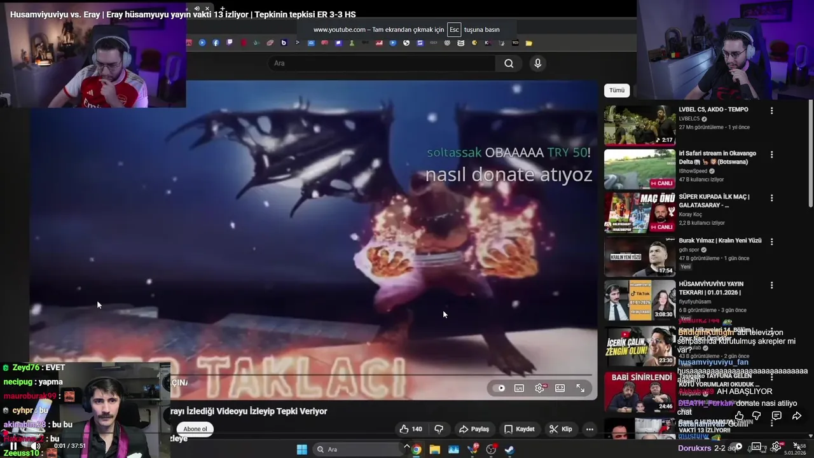The height and width of the screenshot is (458, 814).
Task: Mute the outer video volume
Action: [36, 446]
